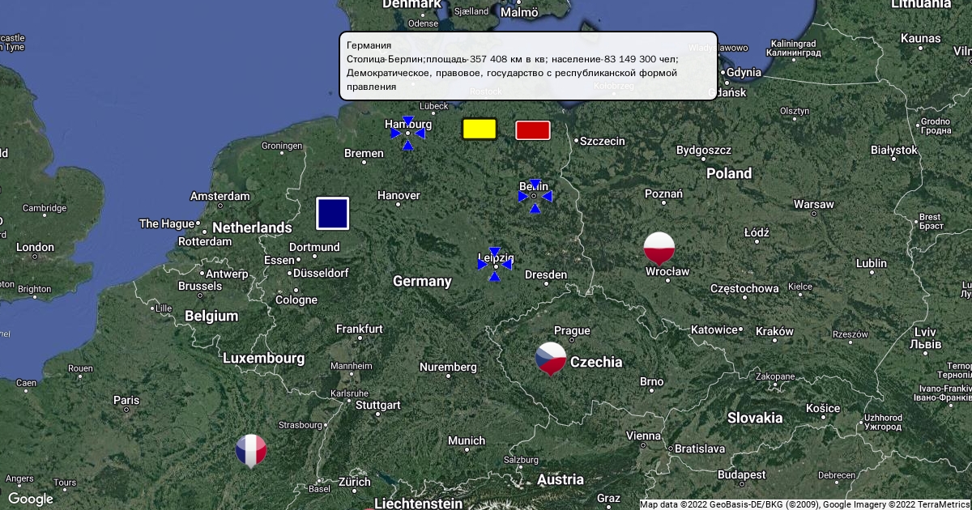
Task: Click the Vienna city label
Action: pos(644,436)
